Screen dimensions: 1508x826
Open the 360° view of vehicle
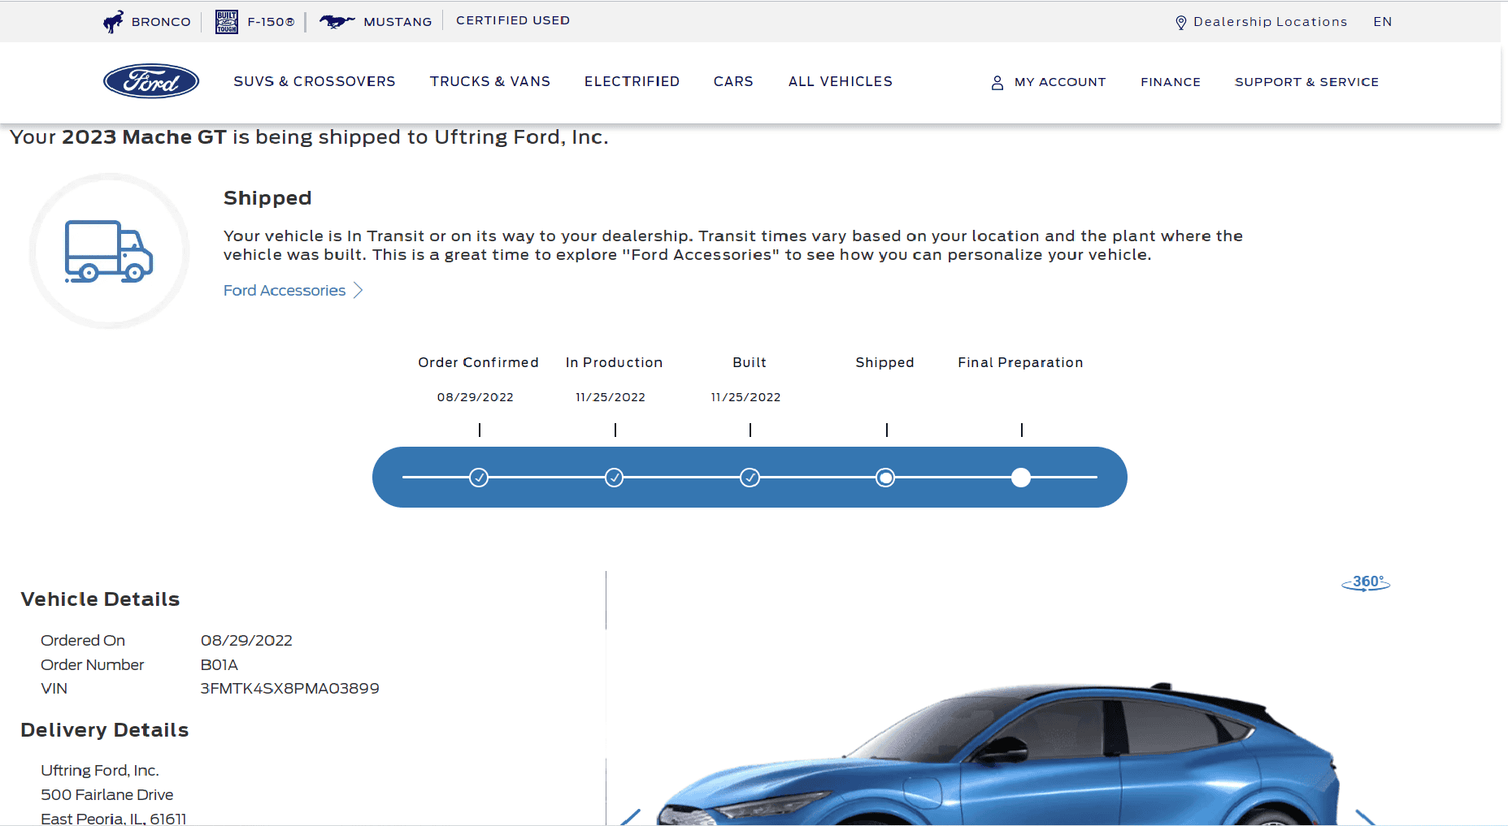pos(1366,583)
